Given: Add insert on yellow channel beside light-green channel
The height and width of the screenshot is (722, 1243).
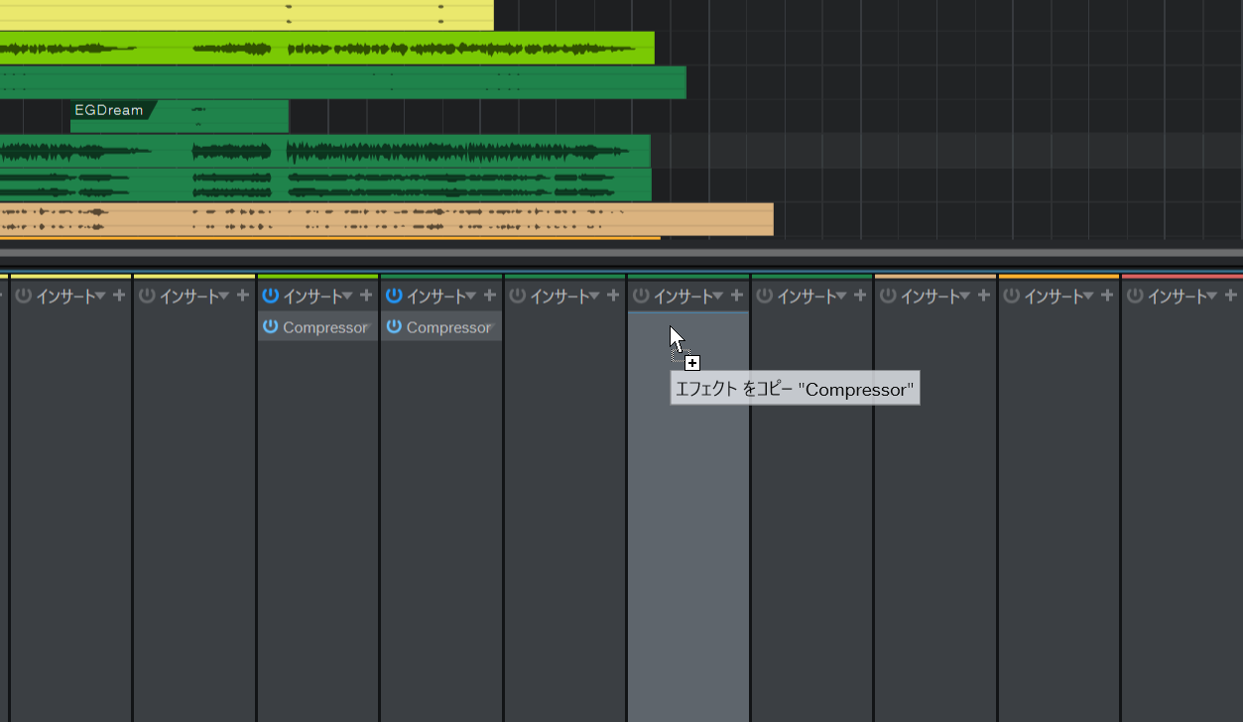Looking at the screenshot, I should pos(242,296).
